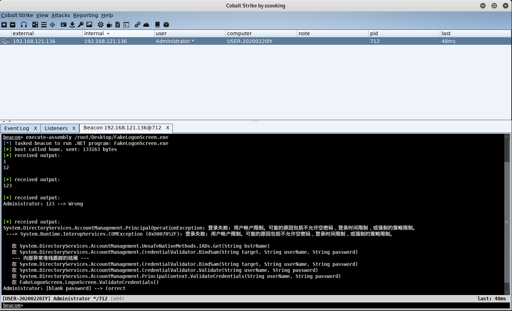Switch to pivot graph view icon
512x311 pixels.
tap(35, 25)
